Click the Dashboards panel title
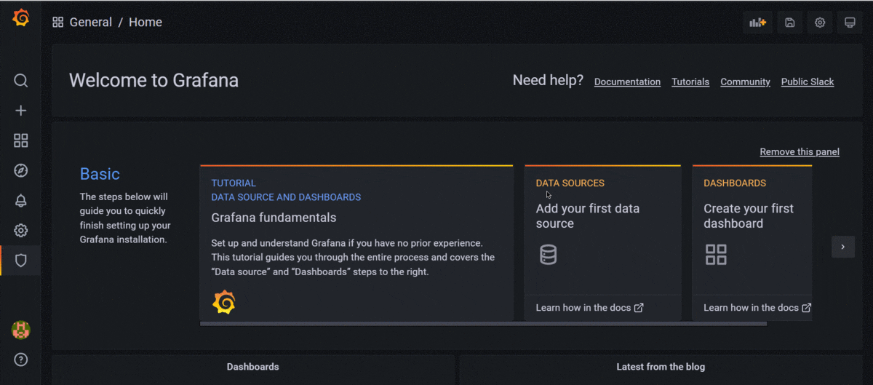The image size is (873, 385). tap(252, 367)
